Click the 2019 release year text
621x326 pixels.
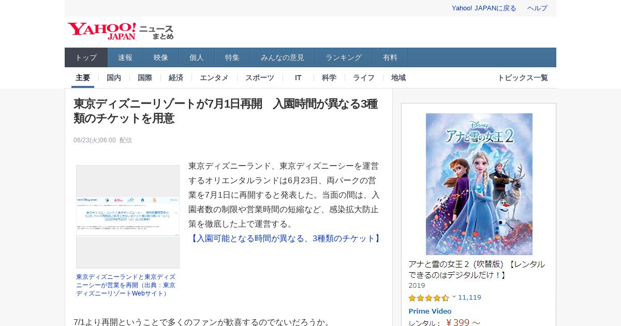coord(417,286)
